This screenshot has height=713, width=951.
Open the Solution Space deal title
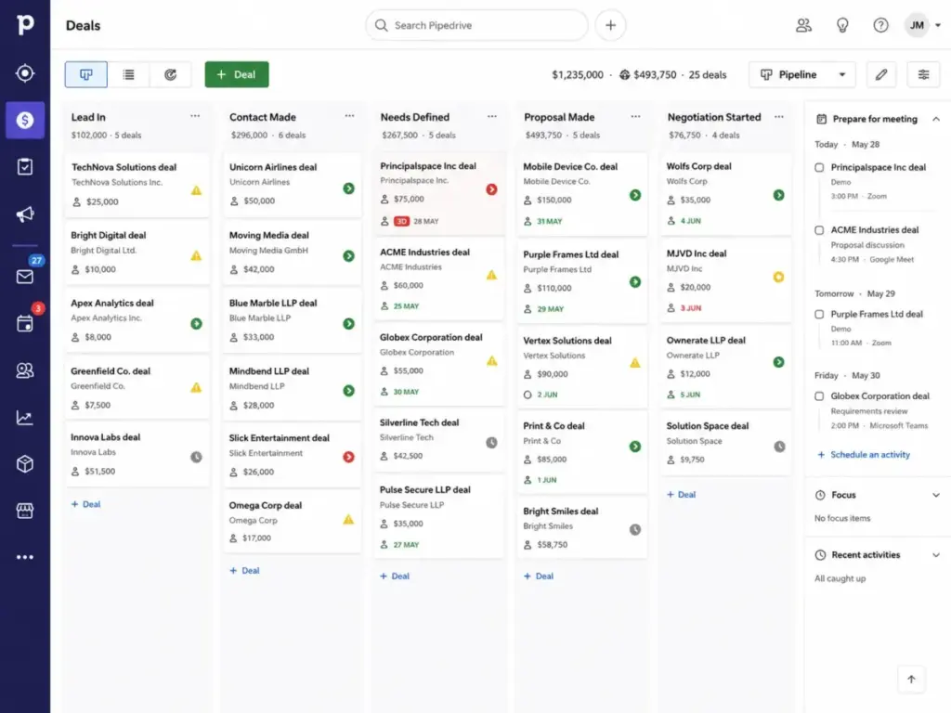[707, 426]
